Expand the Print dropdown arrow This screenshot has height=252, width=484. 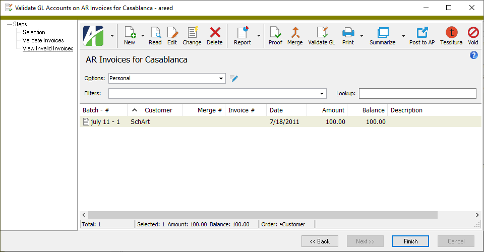(361, 36)
